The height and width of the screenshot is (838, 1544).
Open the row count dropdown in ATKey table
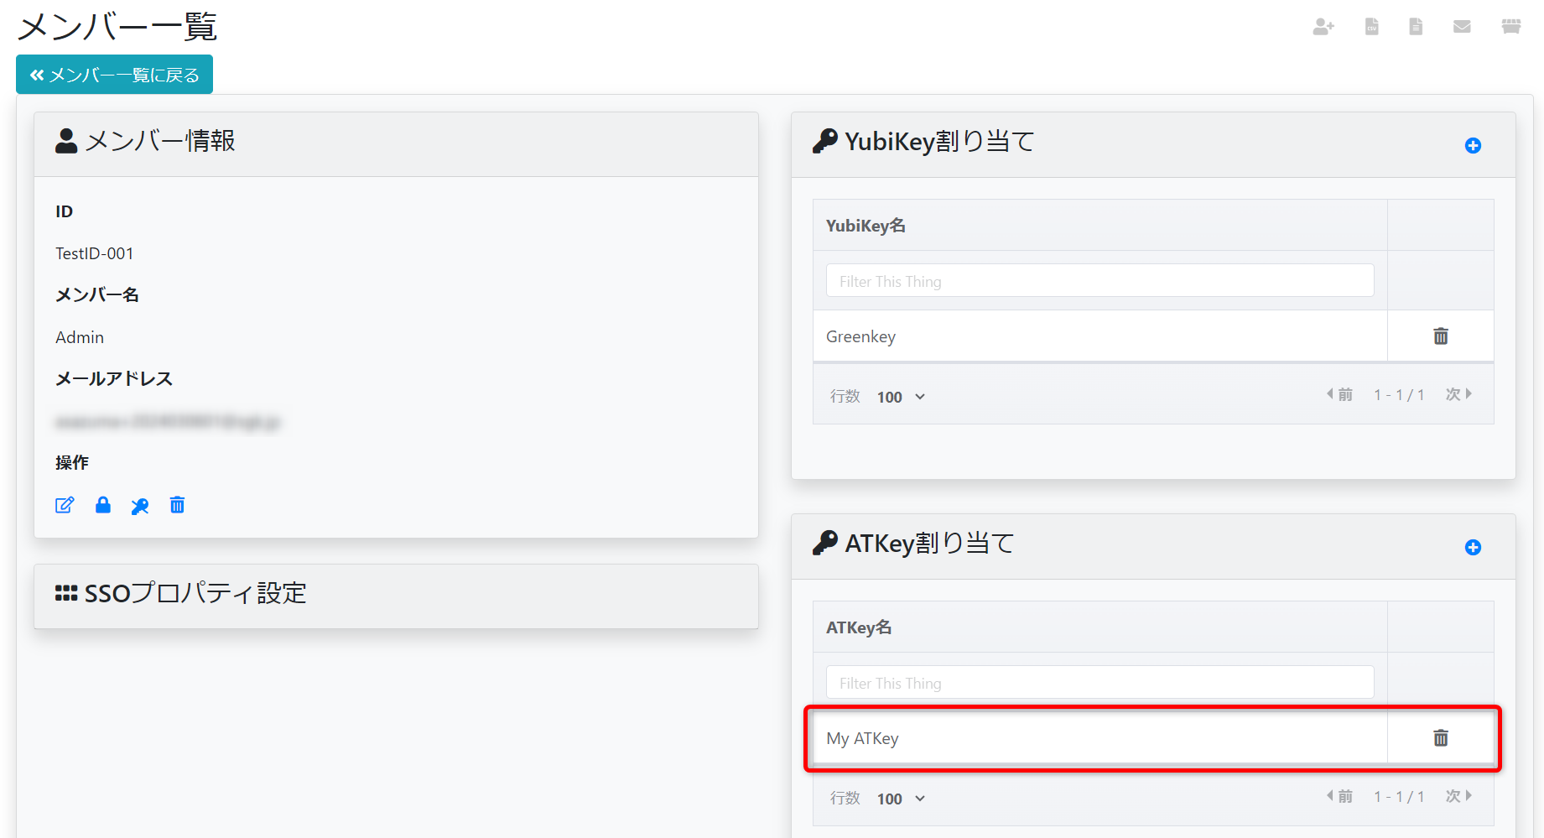tap(901, 799)
